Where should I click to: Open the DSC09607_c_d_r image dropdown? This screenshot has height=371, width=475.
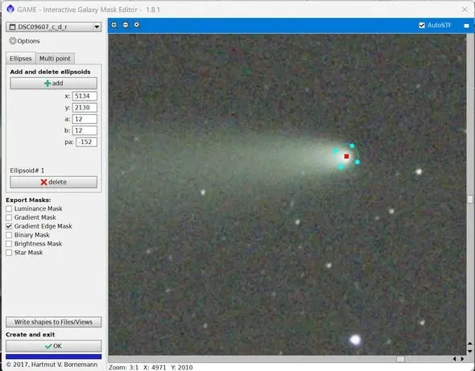(x=54, y=27)
